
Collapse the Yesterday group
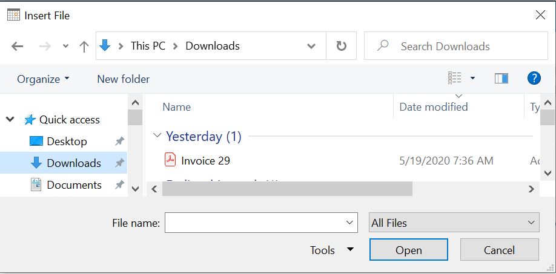coord(157,137)
